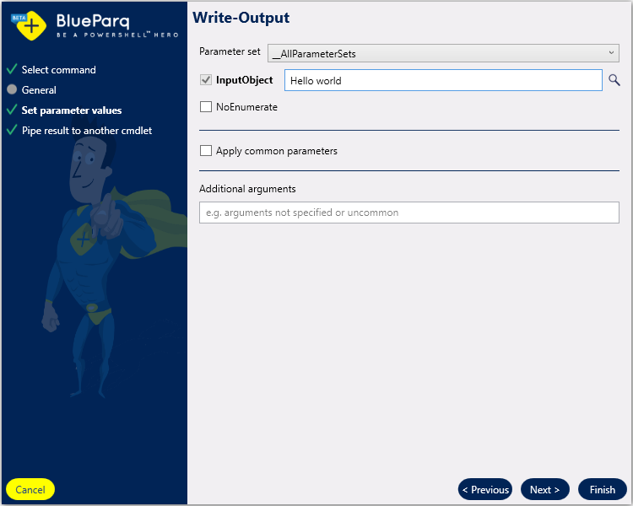Check the Apply common parameters box
The height and width of the screenshot is (506, 633).
click(206, 151)
